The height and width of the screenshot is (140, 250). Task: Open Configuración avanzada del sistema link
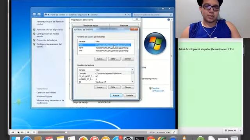(x=49, y=45)
